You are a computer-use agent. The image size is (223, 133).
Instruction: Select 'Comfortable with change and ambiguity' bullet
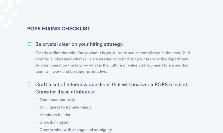point(76,130)
